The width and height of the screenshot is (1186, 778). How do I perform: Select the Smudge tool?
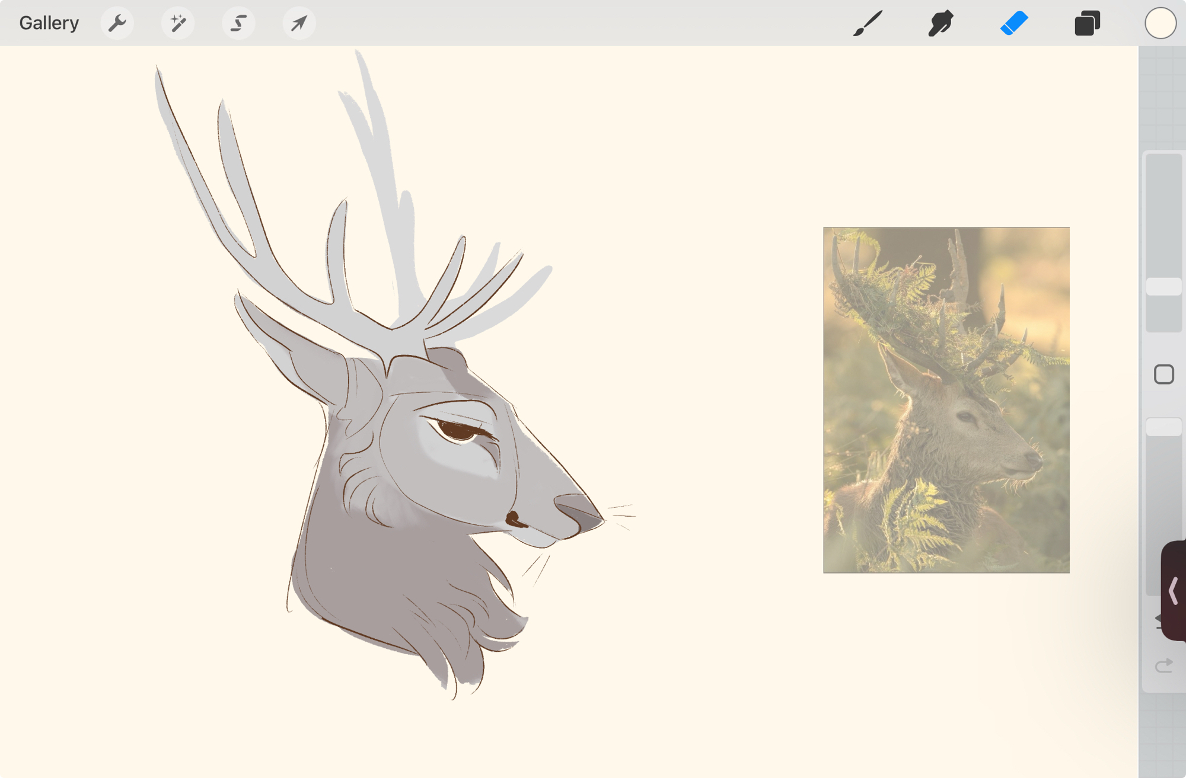tap(940, 23)
